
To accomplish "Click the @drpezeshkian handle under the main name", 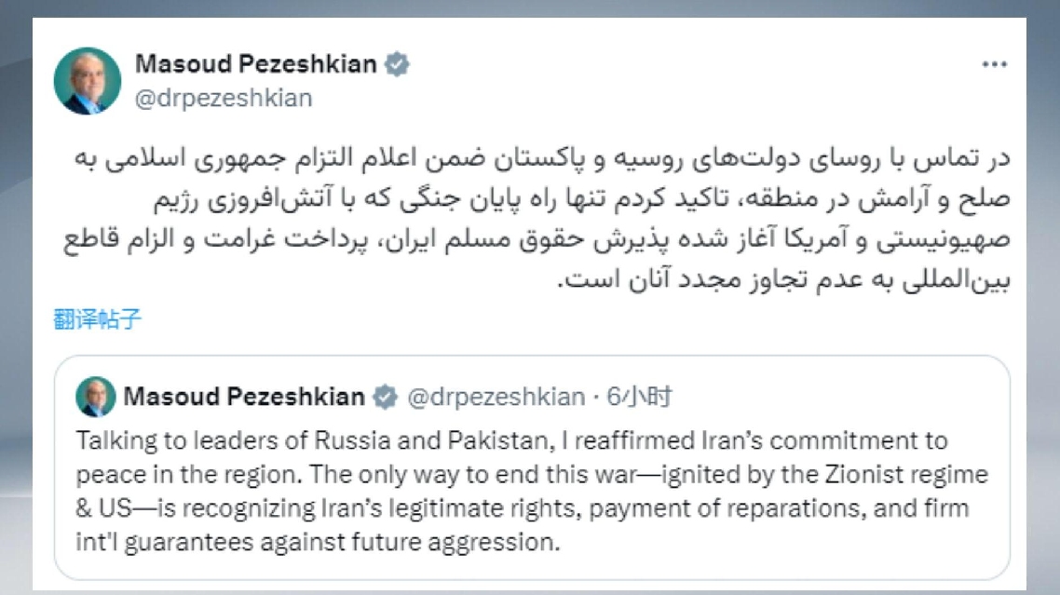I will pyautogui.click(x=224, y=98).
